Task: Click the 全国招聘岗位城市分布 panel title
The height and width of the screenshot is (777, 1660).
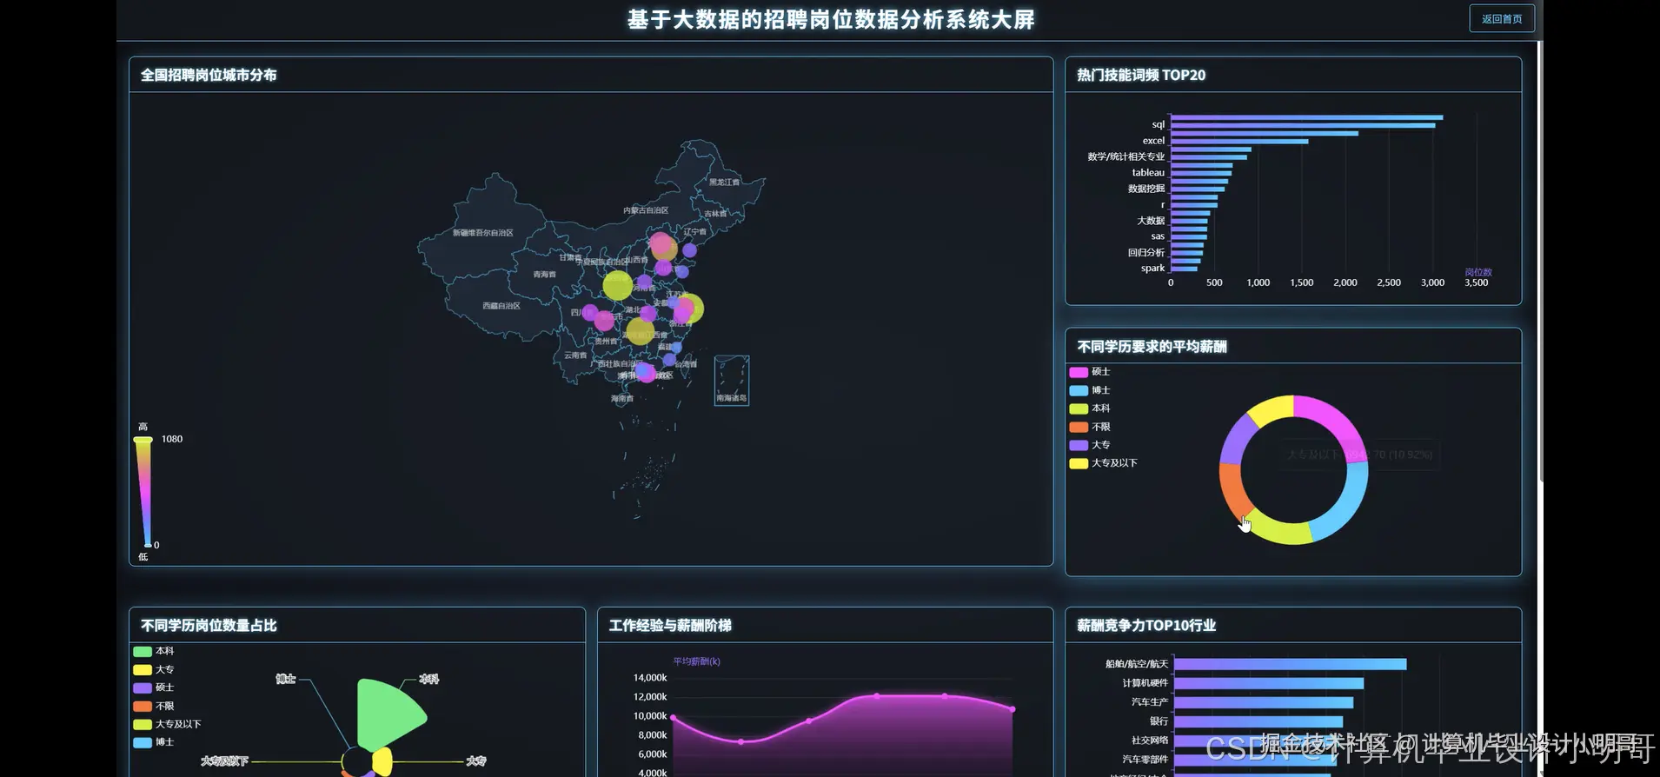Action: coord(209,76)
